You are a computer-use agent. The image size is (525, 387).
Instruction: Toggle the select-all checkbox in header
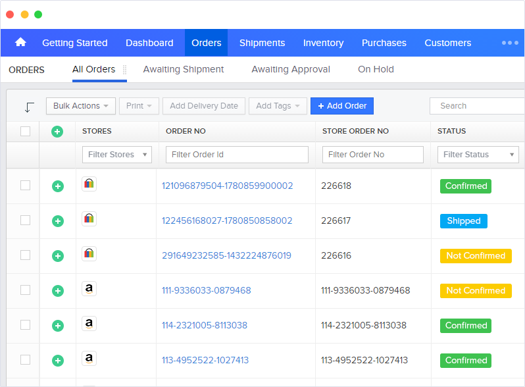[25, 132]
